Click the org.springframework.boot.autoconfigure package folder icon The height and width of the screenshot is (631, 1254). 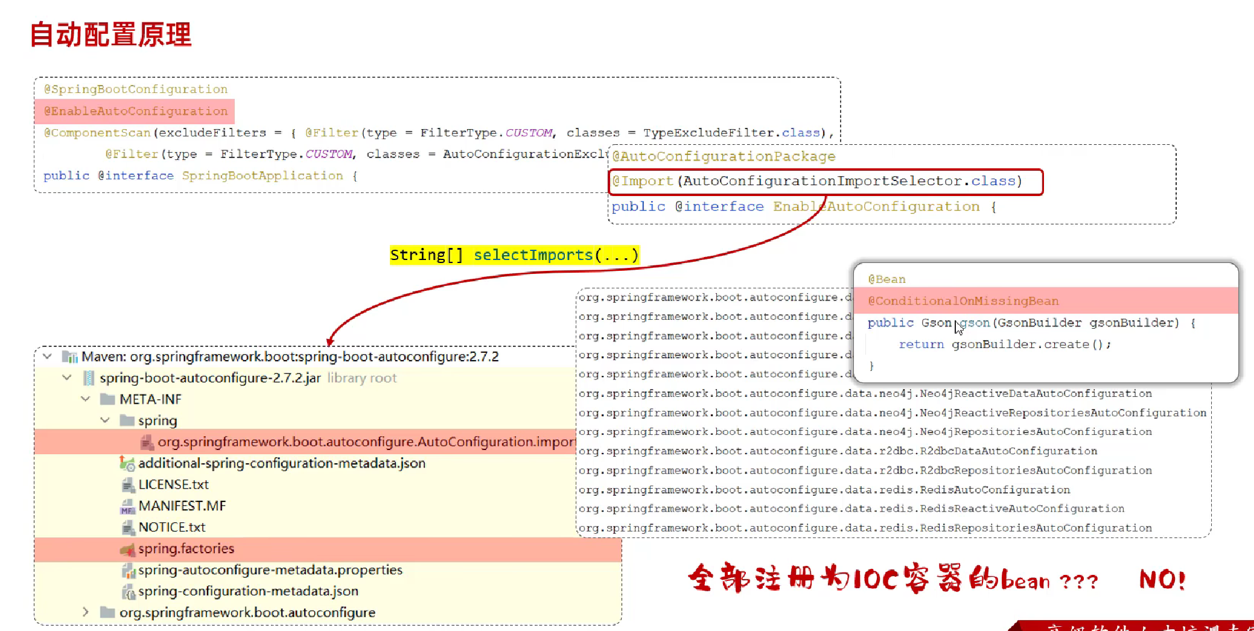pos(107,612)
